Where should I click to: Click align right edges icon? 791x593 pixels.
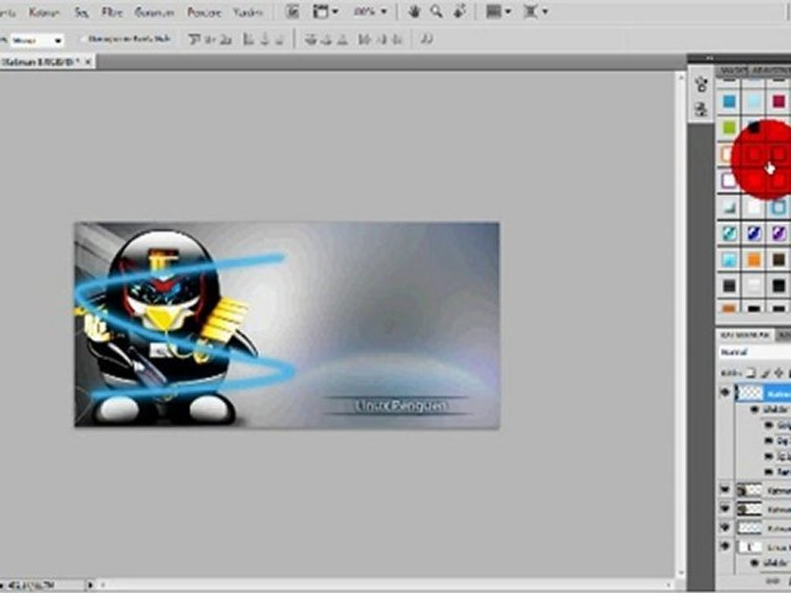click(x=280, y=40)
